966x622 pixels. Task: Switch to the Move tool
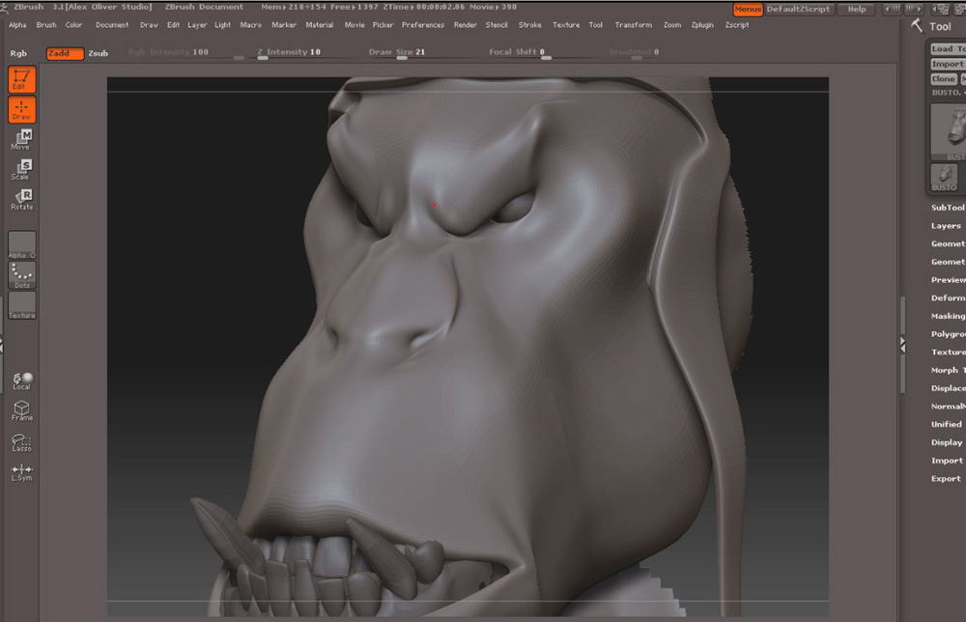pyautogui.click(x=21, y=140)
